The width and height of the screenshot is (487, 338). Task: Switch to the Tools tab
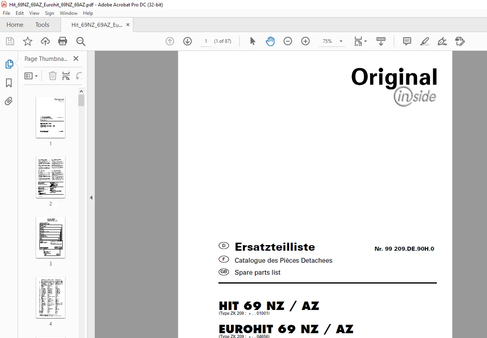pyautogui.click(x=42, y=25)
